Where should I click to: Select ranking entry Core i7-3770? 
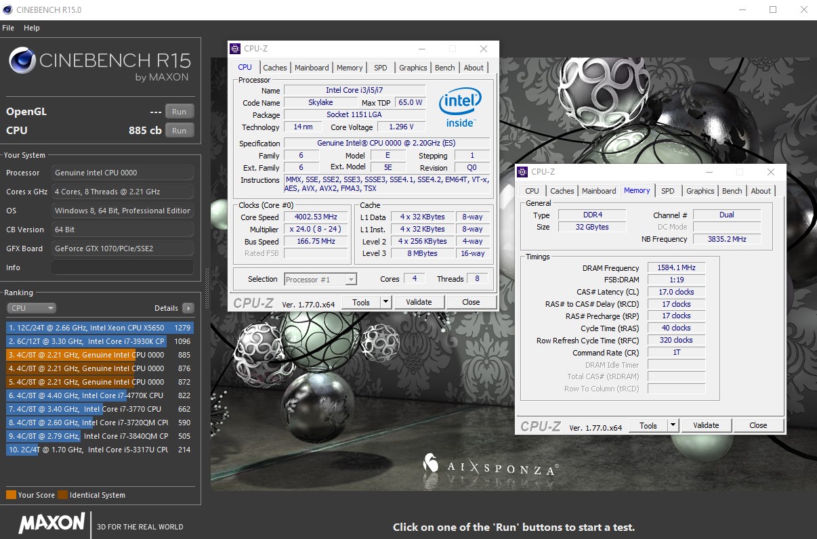(100, 409)
